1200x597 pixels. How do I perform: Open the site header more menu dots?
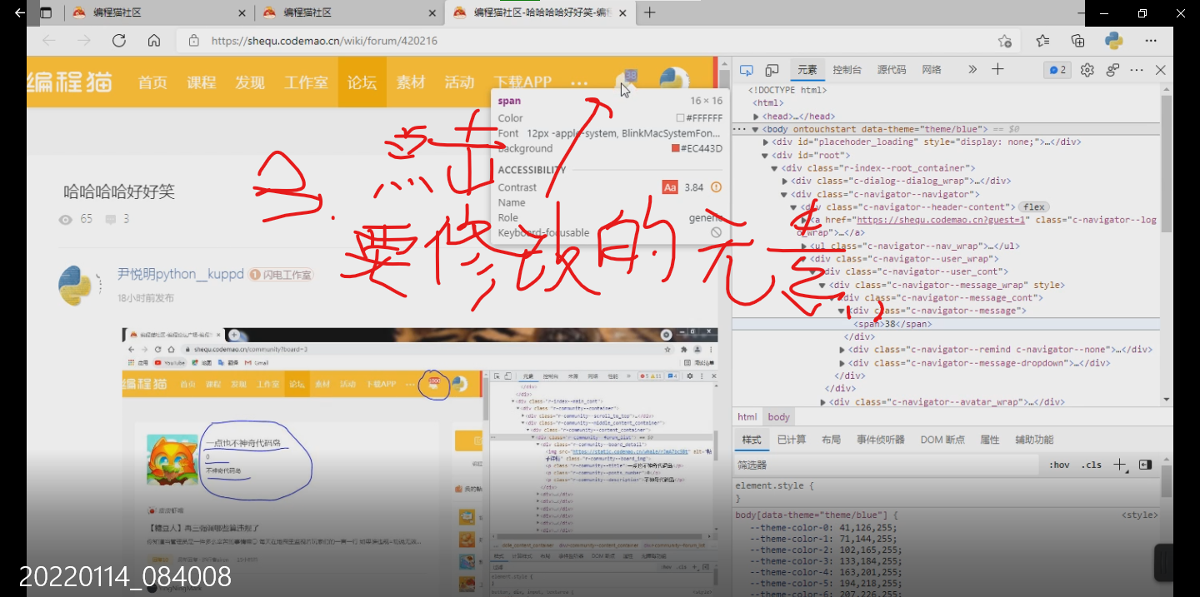click(x=579, y=82)
